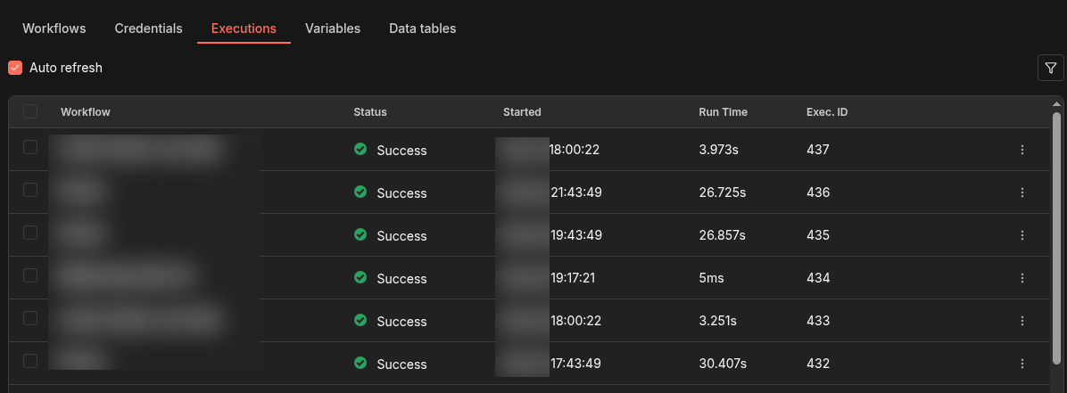Viewport: 1067px width, 393px height.
Task: Click the Started column header
Action: point(522,112)
